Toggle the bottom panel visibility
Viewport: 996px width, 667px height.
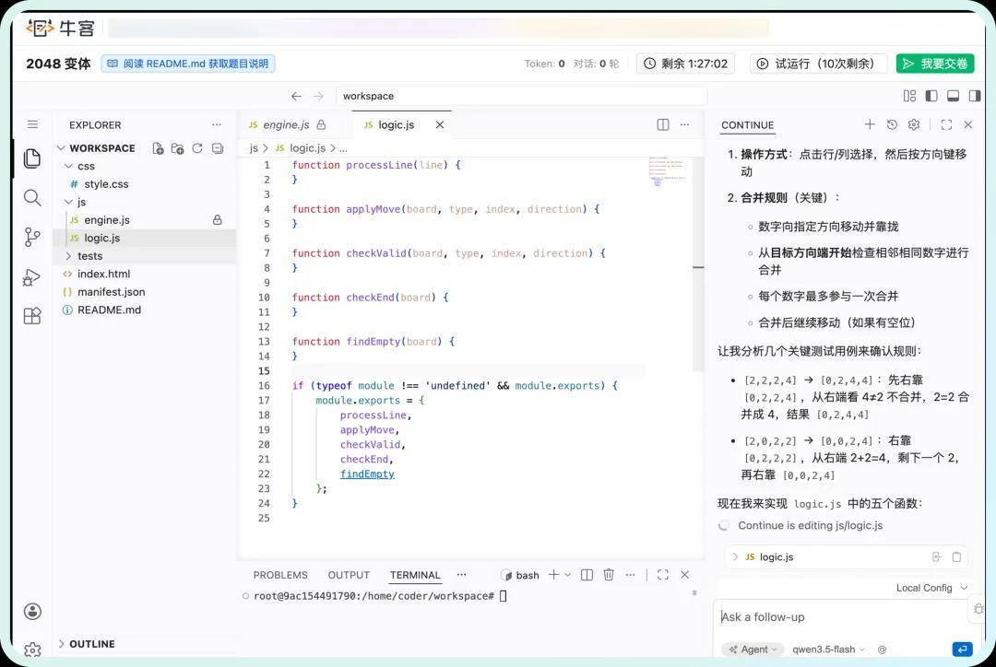point(951,95)
